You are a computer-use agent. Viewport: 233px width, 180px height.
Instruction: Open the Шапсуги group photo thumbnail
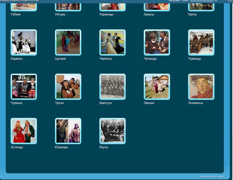(113, 87)
